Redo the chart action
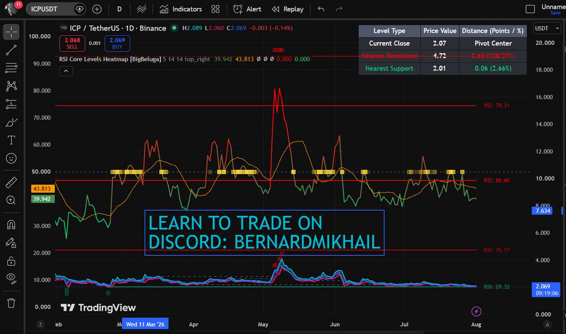 click(x=339, y=9)
